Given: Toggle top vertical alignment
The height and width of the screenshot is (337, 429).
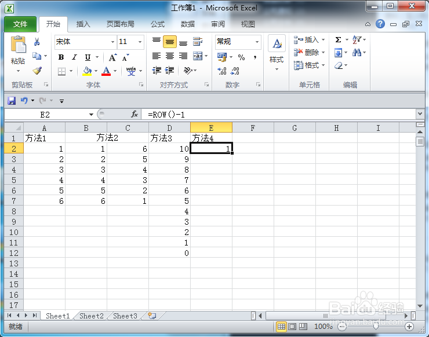Looking at the screenshot, I should 157,41.
